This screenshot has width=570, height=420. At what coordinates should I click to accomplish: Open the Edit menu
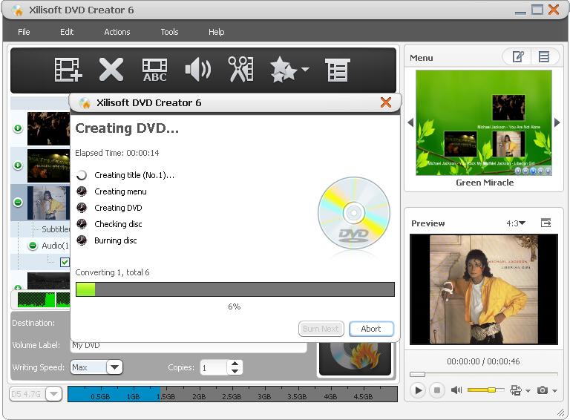coord(67,32)
